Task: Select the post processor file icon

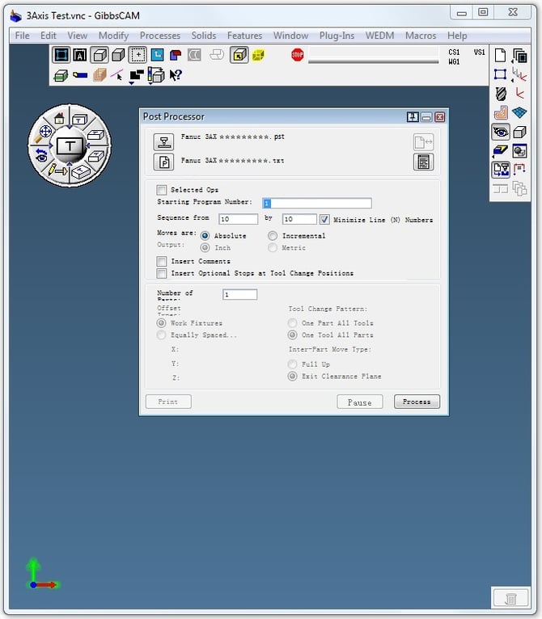Action: tap(163, 141)
